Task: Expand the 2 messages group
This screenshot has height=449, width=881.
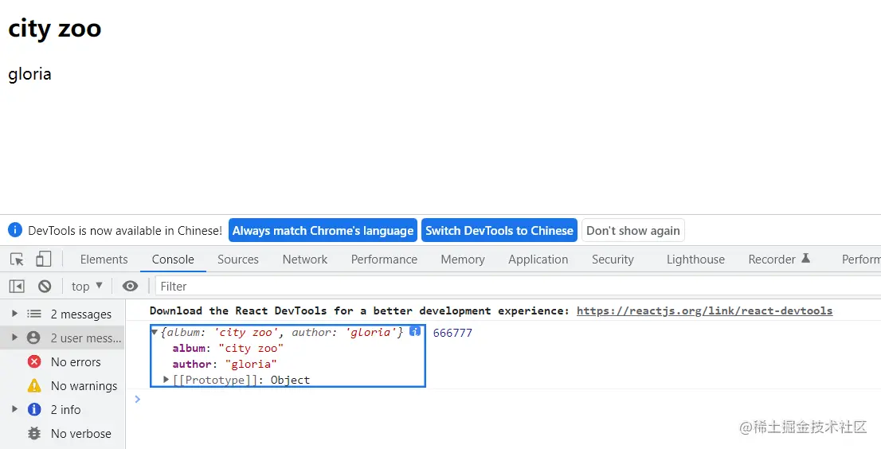Action: 14,314
